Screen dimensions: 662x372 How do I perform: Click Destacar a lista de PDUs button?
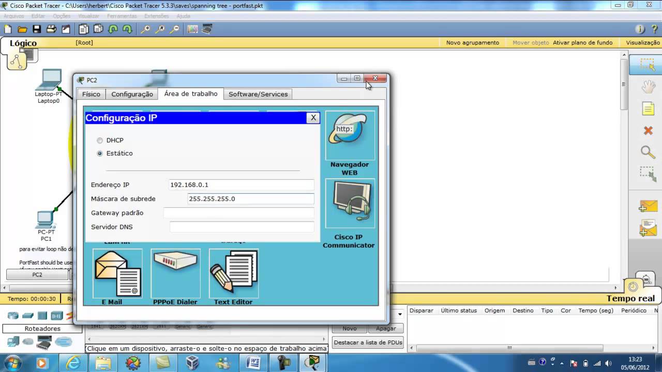click(368, 343)
